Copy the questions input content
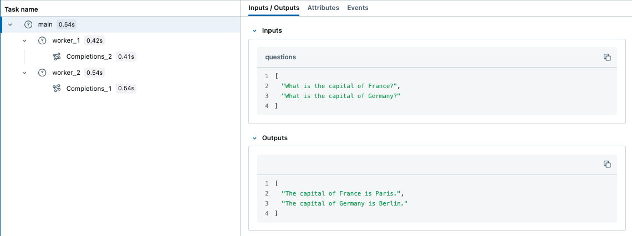This screenshot has width=632, height=236. (606, 57)
